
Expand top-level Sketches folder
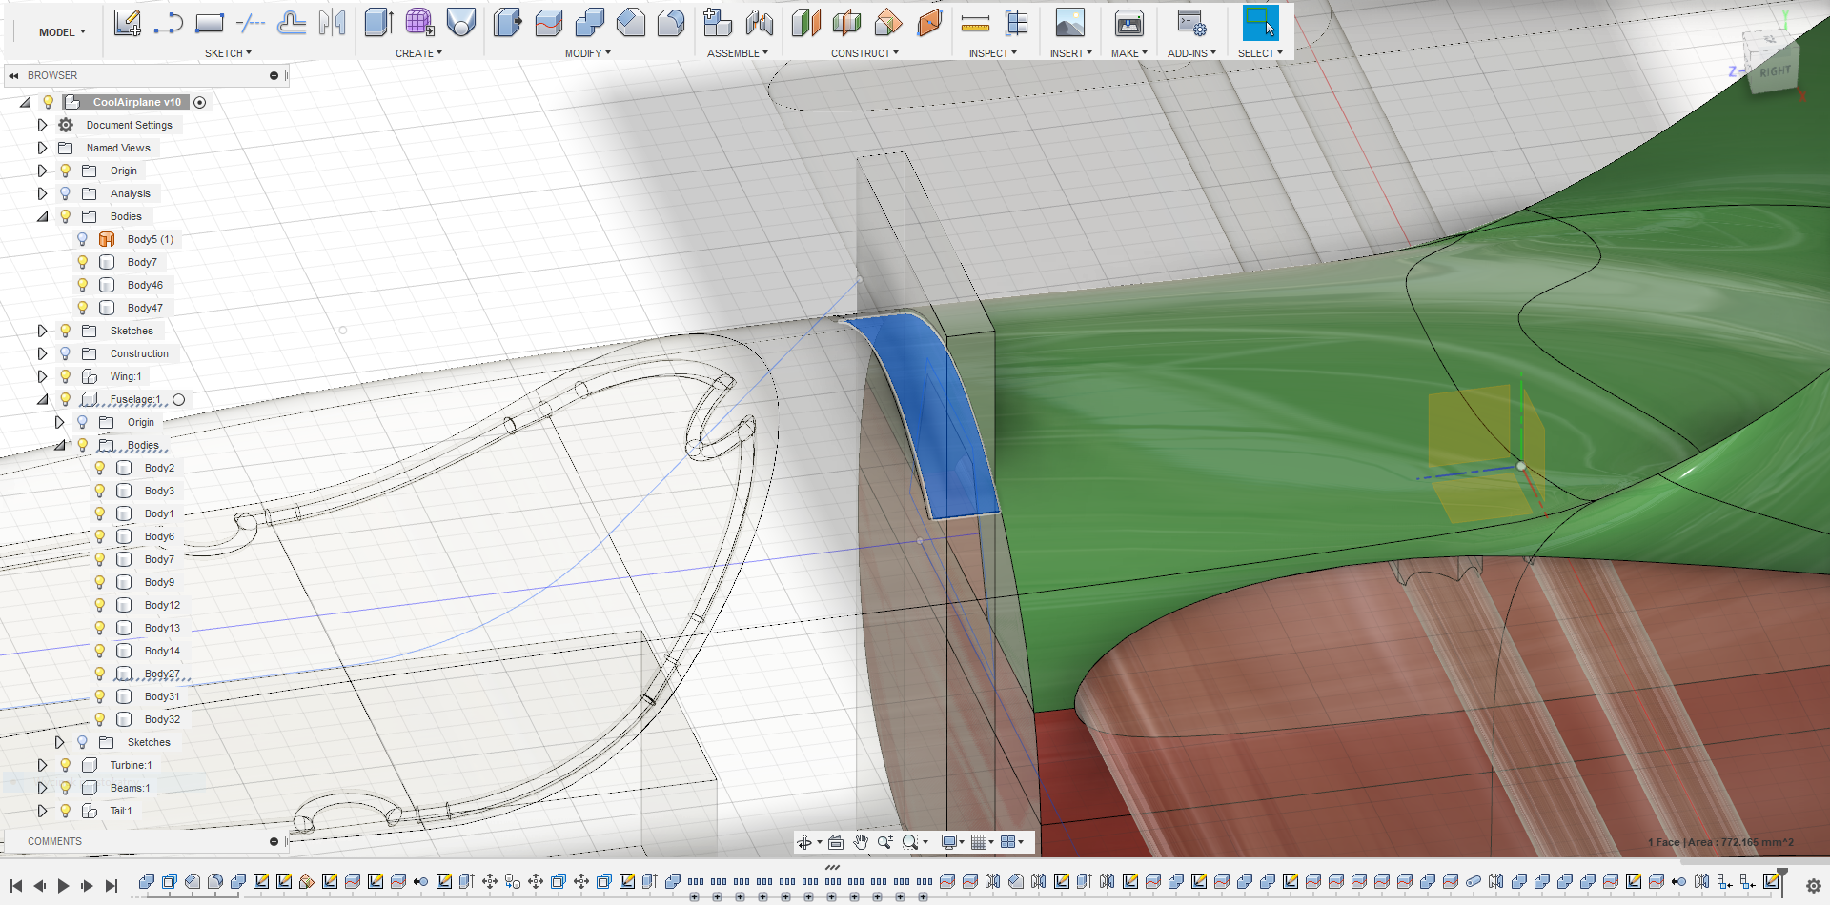coord(42,331)
